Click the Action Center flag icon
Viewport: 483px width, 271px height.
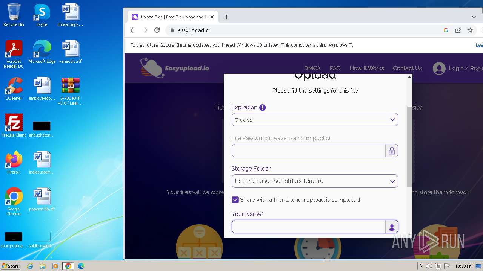(448, 266)
